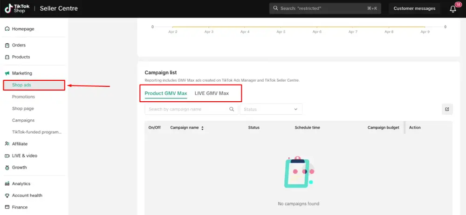Click the TikTok Shop logo
466x215 pixels.
coord(17,8)
